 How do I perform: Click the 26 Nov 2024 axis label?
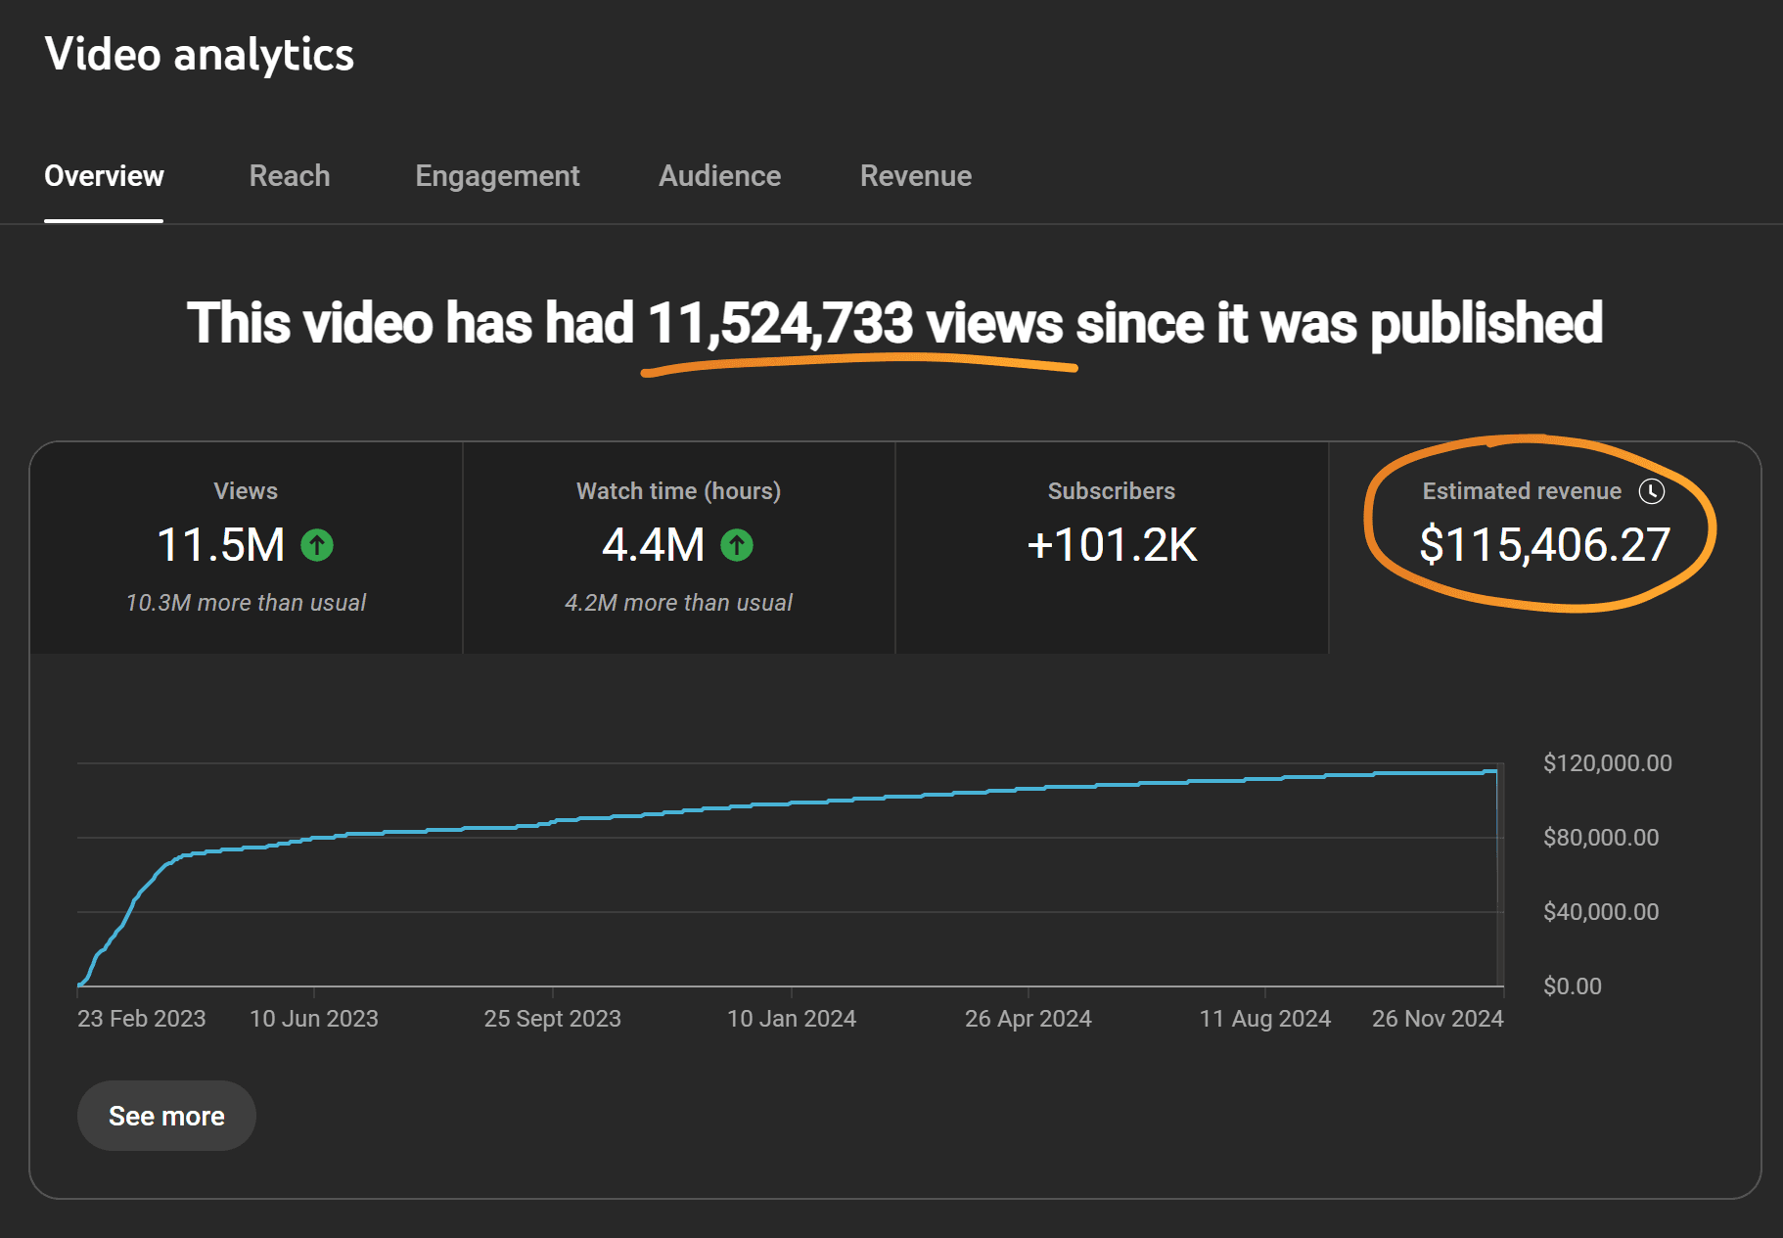1436,1018
